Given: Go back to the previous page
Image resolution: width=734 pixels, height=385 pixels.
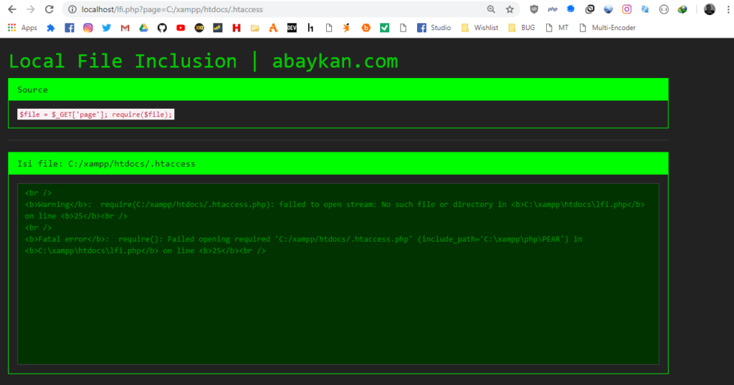Looking at the screenshot, I should (12, 9).
